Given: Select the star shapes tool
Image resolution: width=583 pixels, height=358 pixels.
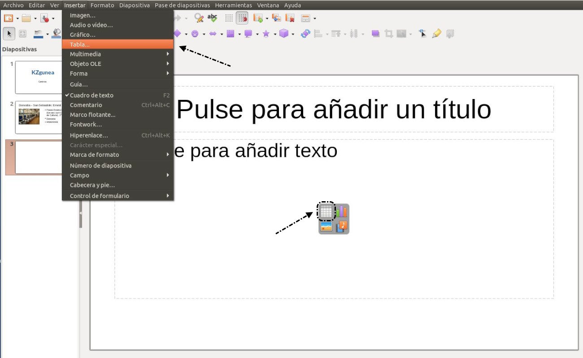Looking at the screenshot, I should pyautogui.click(x=266, y=33).
